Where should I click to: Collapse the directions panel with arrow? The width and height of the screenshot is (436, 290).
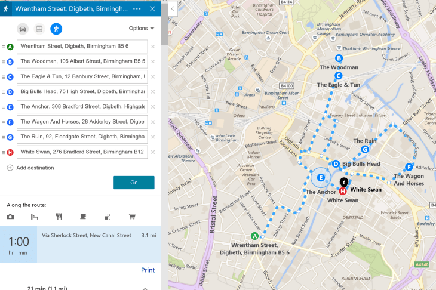point(173,9)
